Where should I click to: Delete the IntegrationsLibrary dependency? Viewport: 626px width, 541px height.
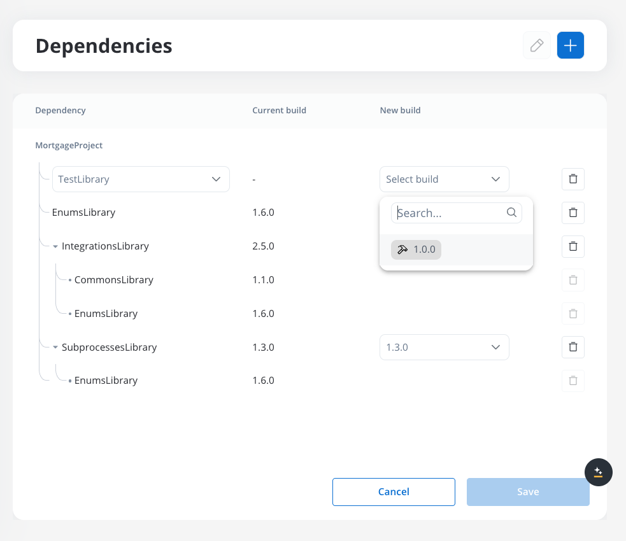coord(573,246)
